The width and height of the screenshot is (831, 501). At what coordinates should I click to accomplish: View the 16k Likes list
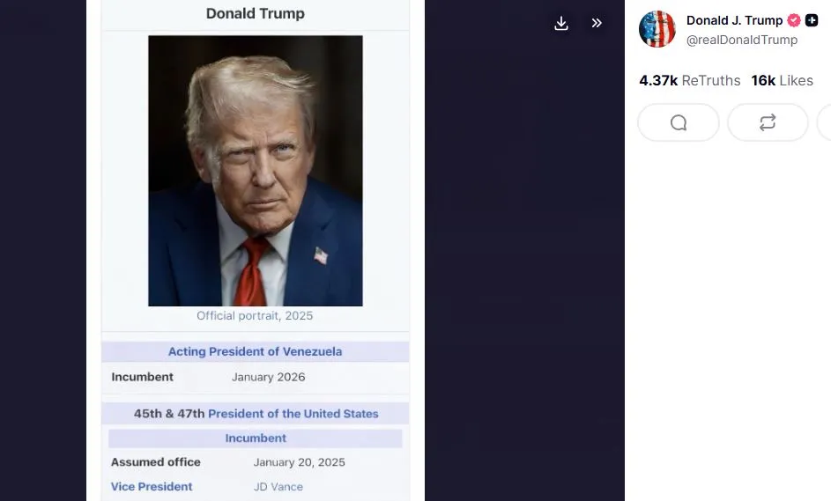782,80
